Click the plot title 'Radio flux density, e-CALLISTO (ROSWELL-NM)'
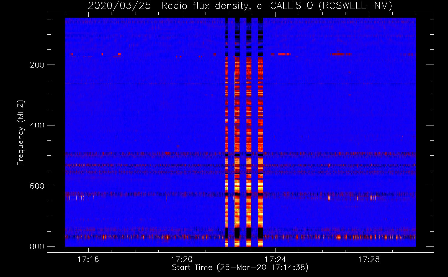Screen dimensions: 448x277 pos(277,6)
